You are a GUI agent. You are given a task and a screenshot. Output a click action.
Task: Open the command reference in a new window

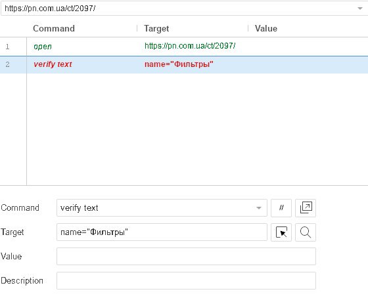coord(306,208)
